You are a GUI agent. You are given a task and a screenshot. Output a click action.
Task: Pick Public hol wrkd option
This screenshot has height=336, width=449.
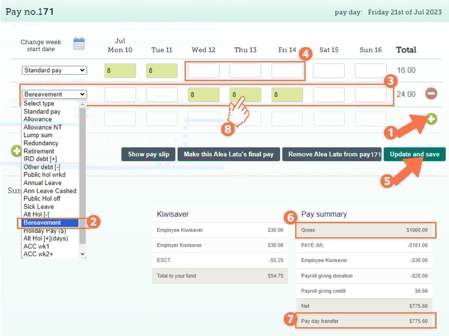coord(44,175)
